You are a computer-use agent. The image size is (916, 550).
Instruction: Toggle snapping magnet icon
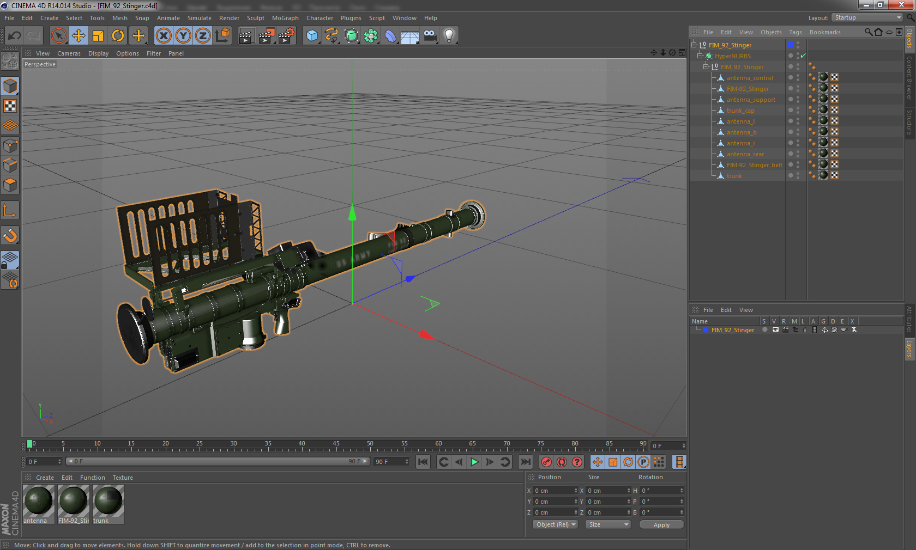10,236
